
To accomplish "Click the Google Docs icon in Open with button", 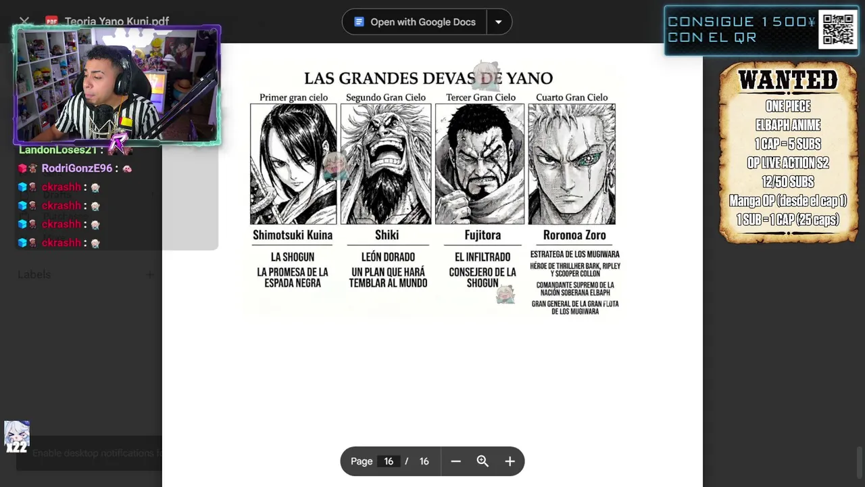I will point(360,22).
